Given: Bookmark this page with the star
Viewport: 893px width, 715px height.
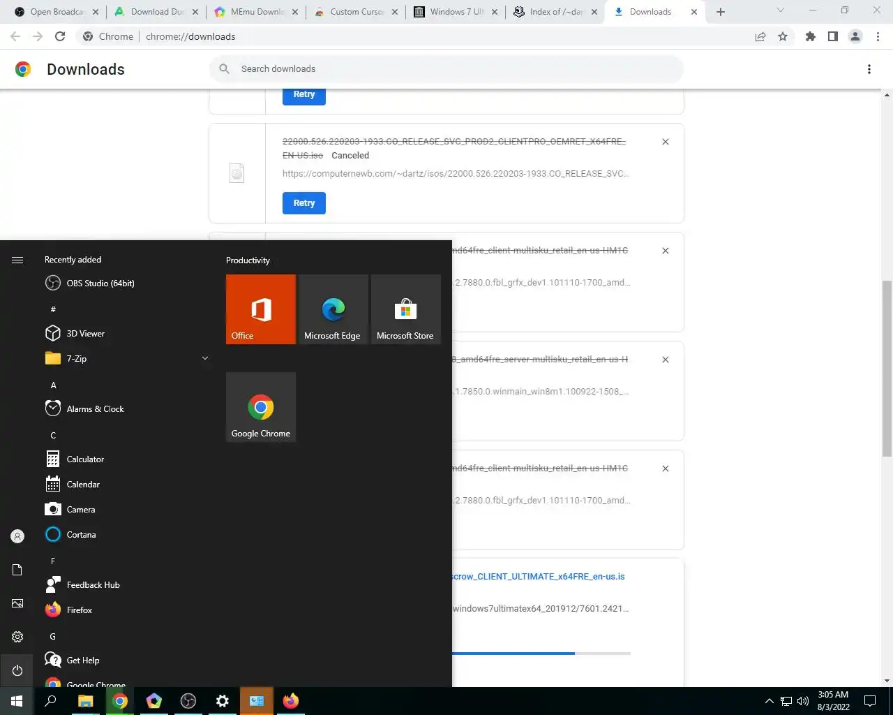Looking at the screenshot, I should [x=783, y=36].
